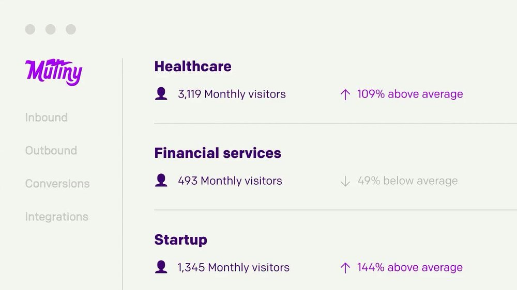Open the Outbound sidebar section
Screen dimensions: 517x290
(x=51, y=151)
